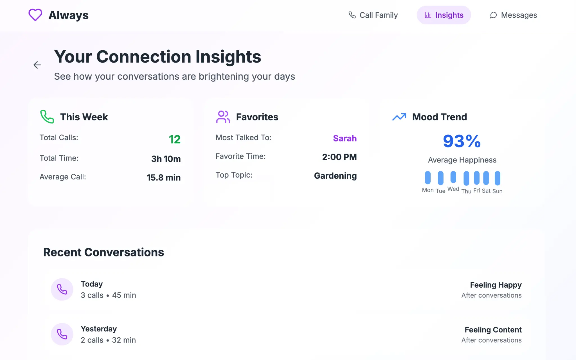Click the Feeling Happy label
This screenshot has height=360, width=576.
pyautogui.click(x=496, y=285)
